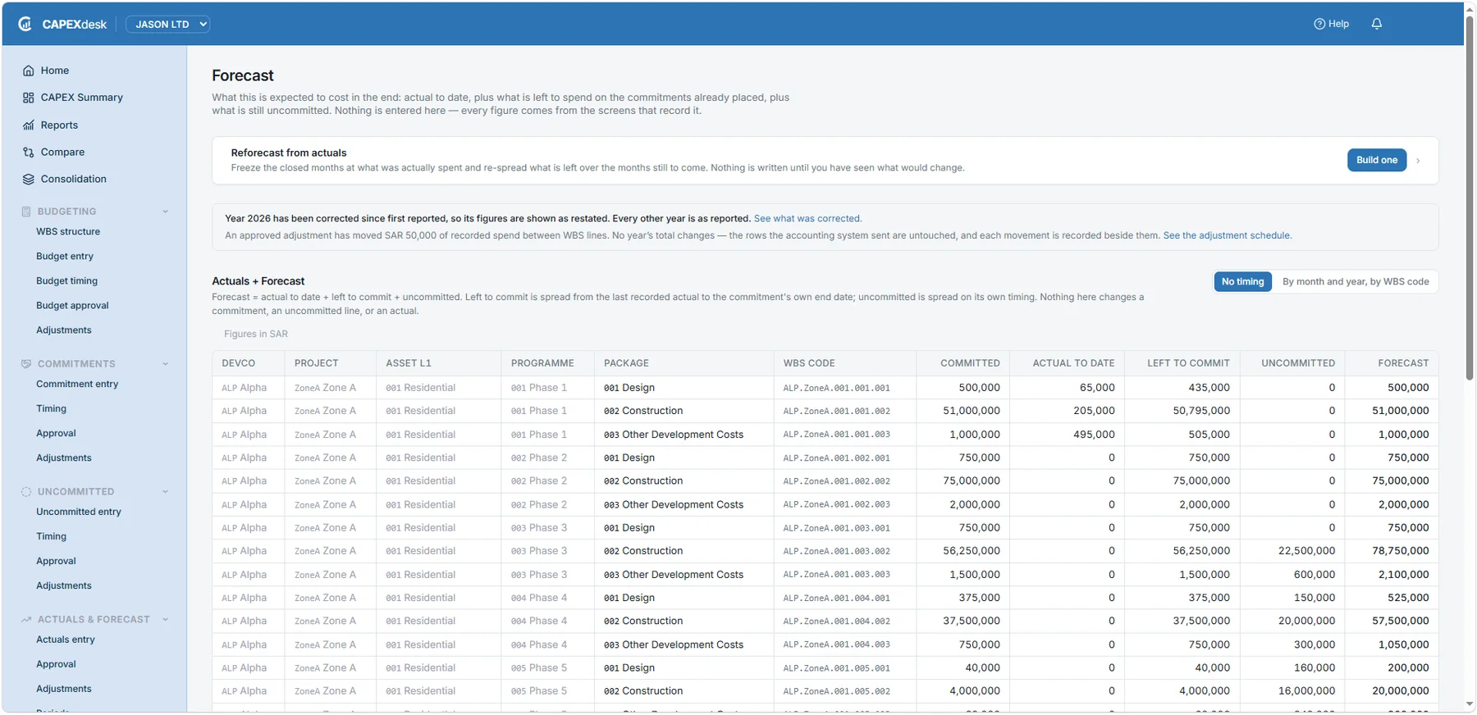Click the "Build one" button

click(1376, 161)
